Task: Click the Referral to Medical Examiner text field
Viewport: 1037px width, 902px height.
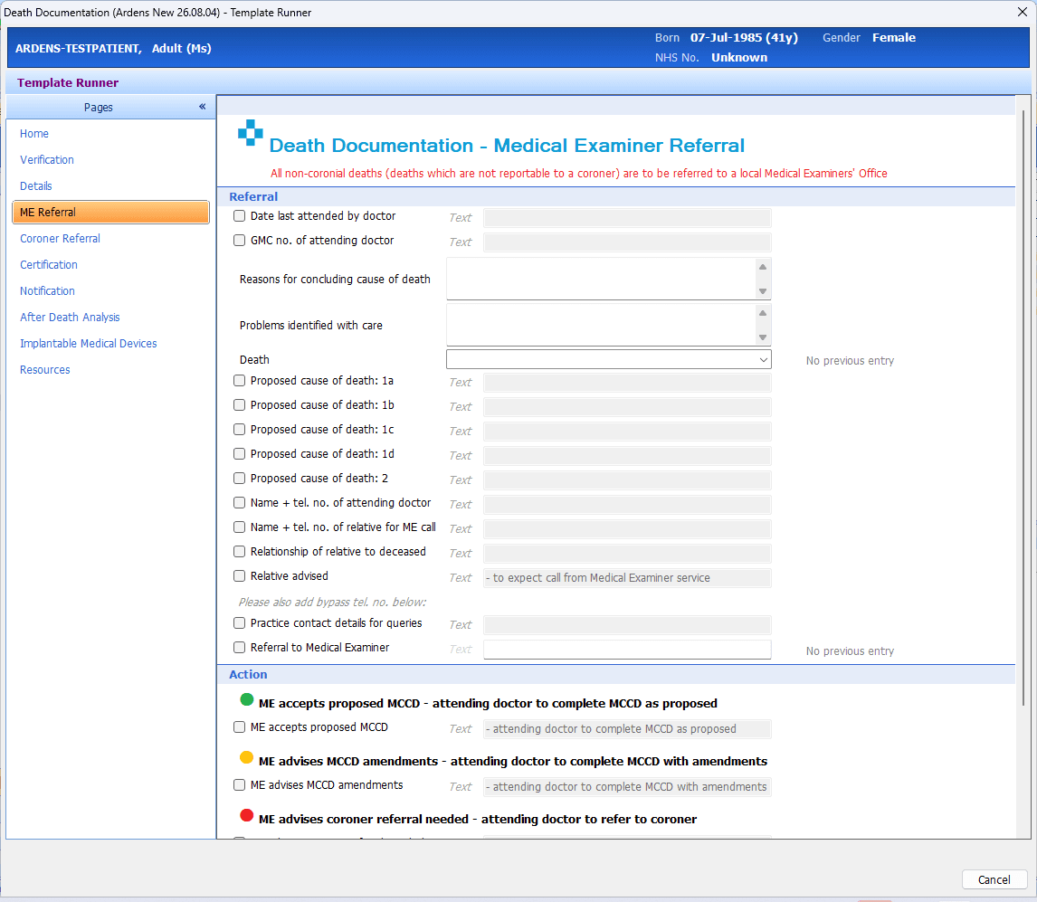Action: click(627, 650)
